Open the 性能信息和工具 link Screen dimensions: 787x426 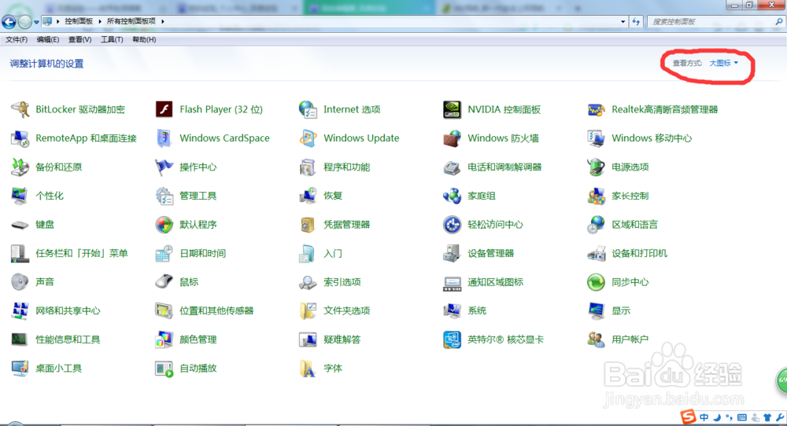click(x=68, y=340)
